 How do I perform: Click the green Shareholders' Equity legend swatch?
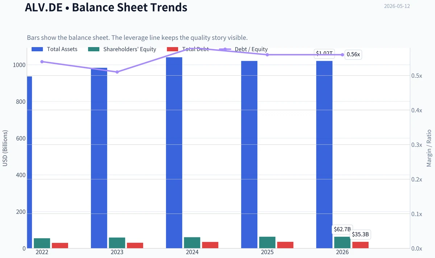coord(94,49)
